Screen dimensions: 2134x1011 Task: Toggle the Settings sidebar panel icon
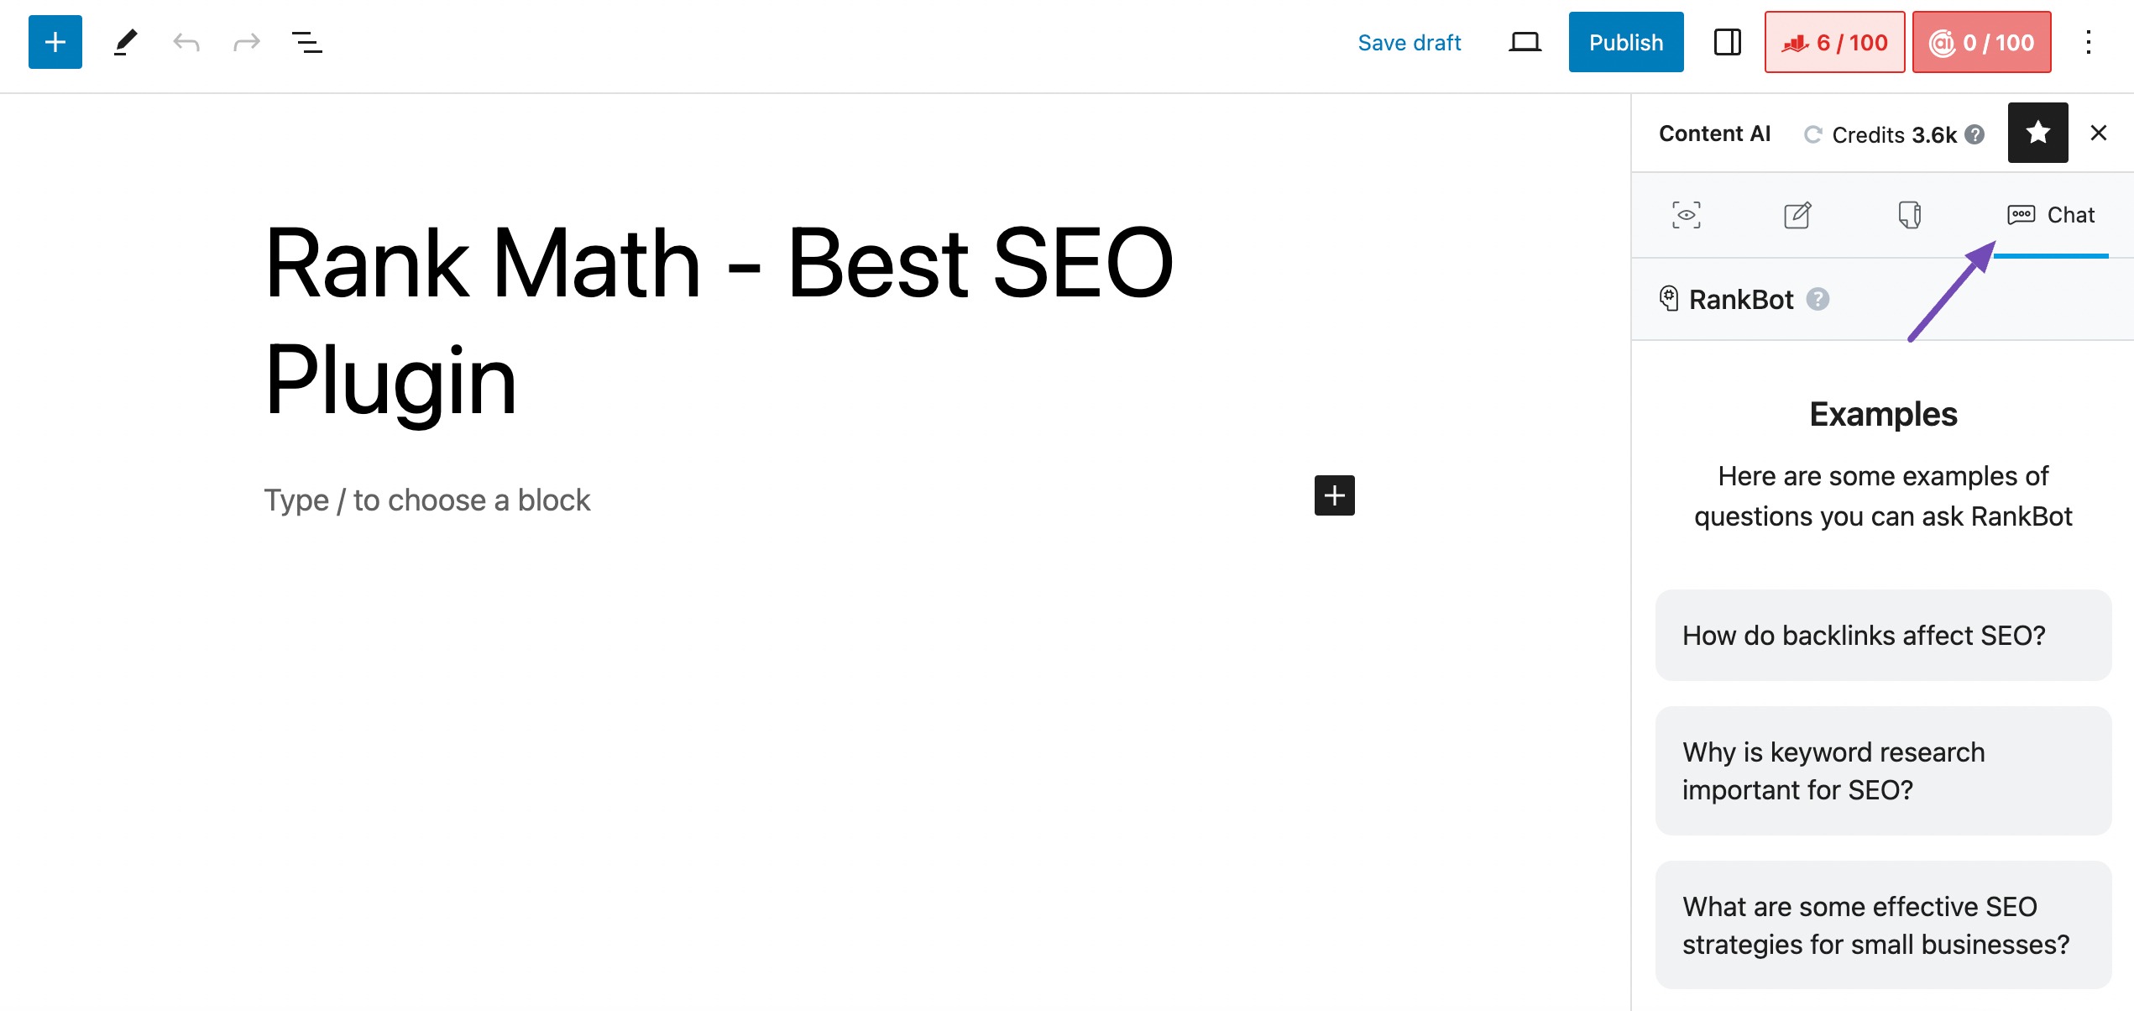pos(1727,42)
